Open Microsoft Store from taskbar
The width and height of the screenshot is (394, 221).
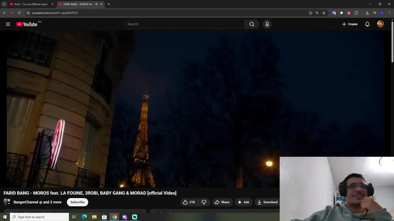(104, 217)
